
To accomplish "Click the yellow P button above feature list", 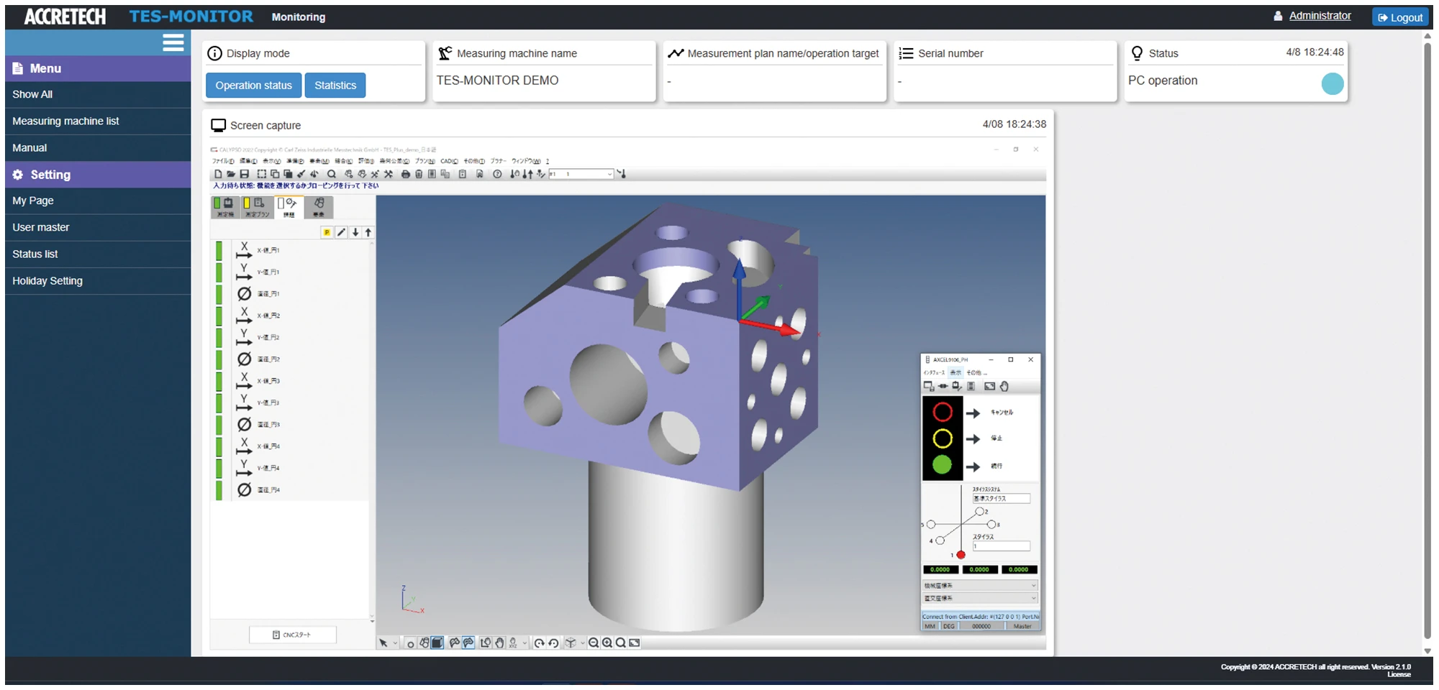I will click(x=327, y=232).
